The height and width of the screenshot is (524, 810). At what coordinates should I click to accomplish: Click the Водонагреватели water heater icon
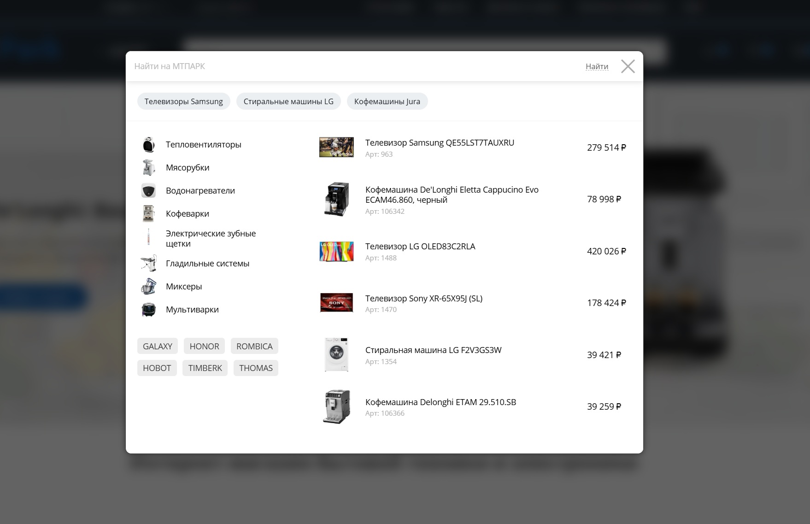tap(148, 191)
